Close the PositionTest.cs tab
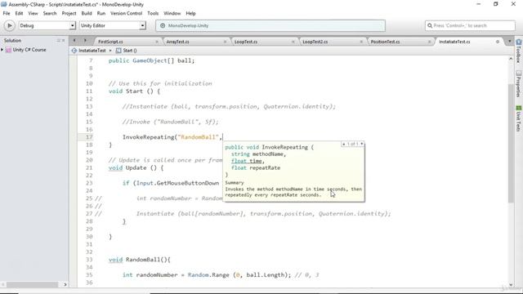 tap(429, 42)
